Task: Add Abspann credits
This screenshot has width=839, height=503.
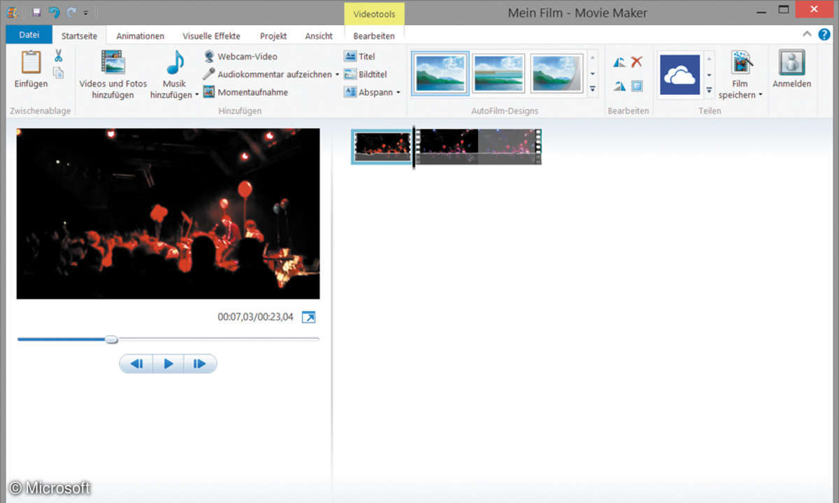Action: [x=368, y=92]
